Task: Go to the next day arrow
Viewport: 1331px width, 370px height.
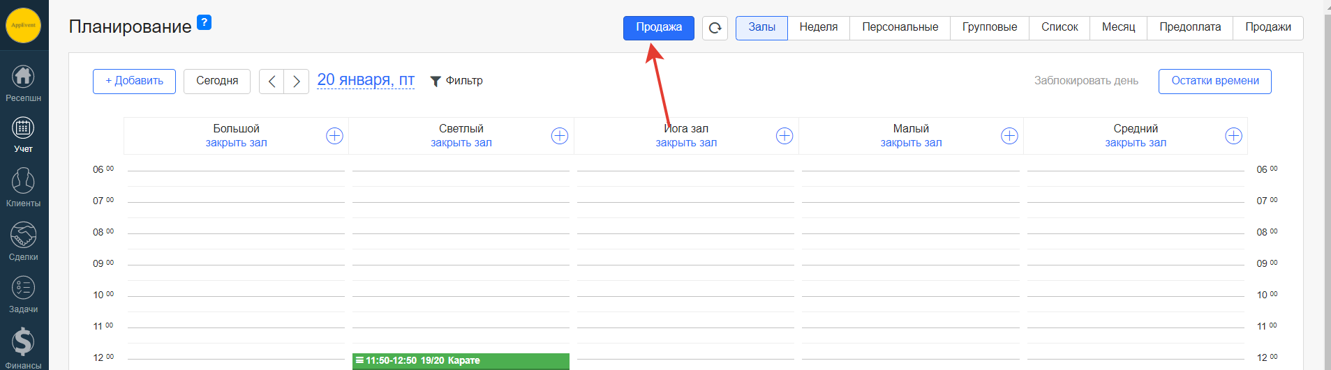Action: tap(297, 82)
